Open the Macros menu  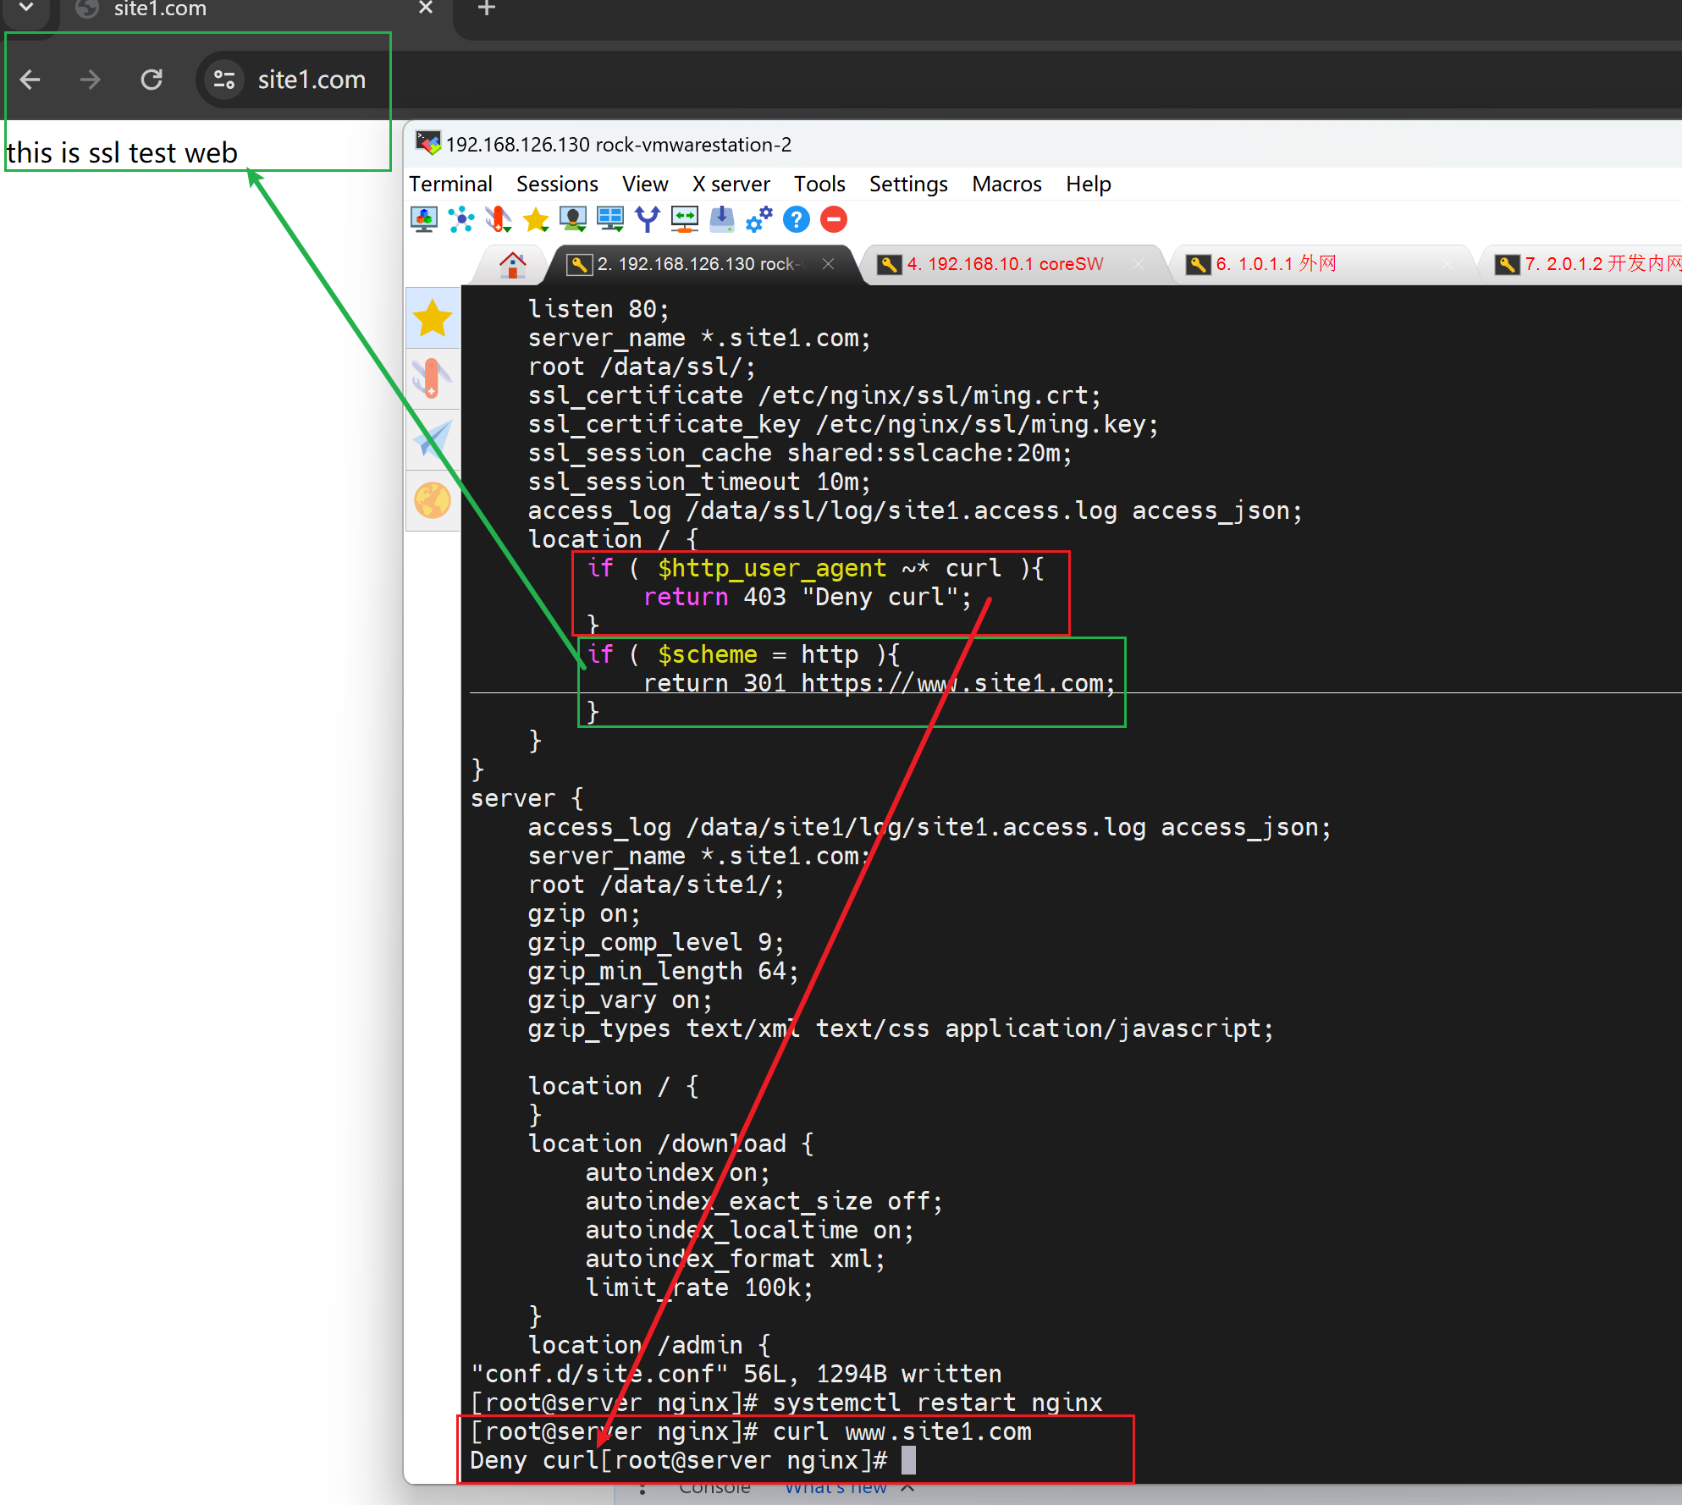coord(1006,184)
